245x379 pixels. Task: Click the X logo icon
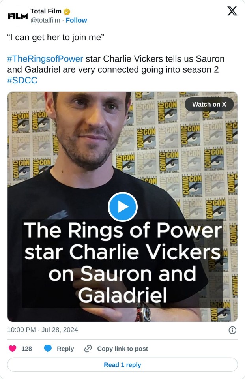pyautogui.click(x=232, y=11)
